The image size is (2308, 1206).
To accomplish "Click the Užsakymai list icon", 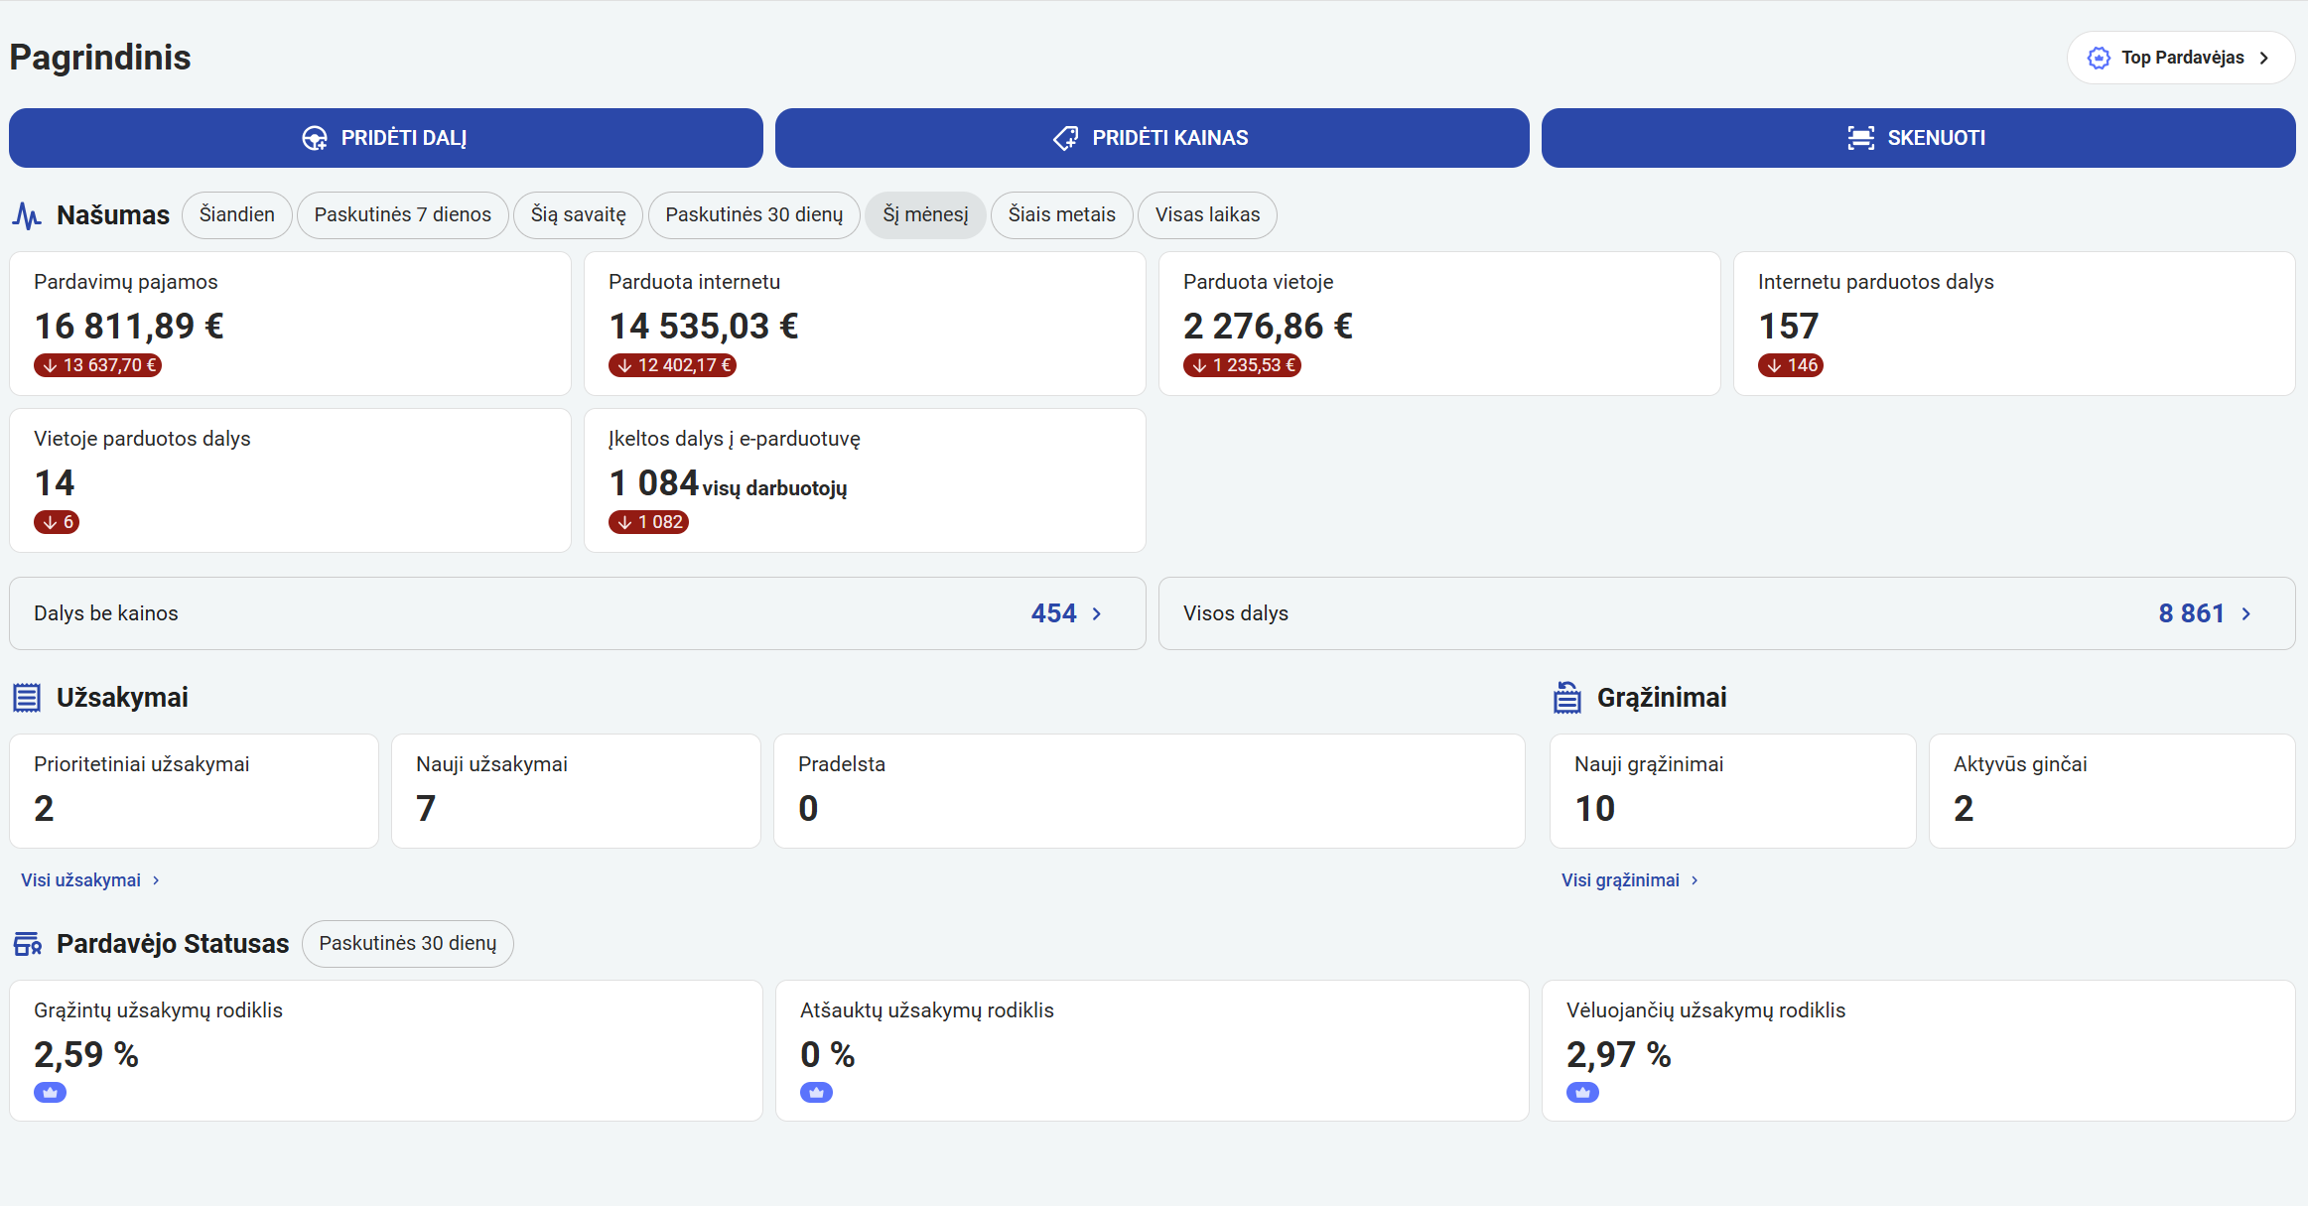I will pos(27,698).
